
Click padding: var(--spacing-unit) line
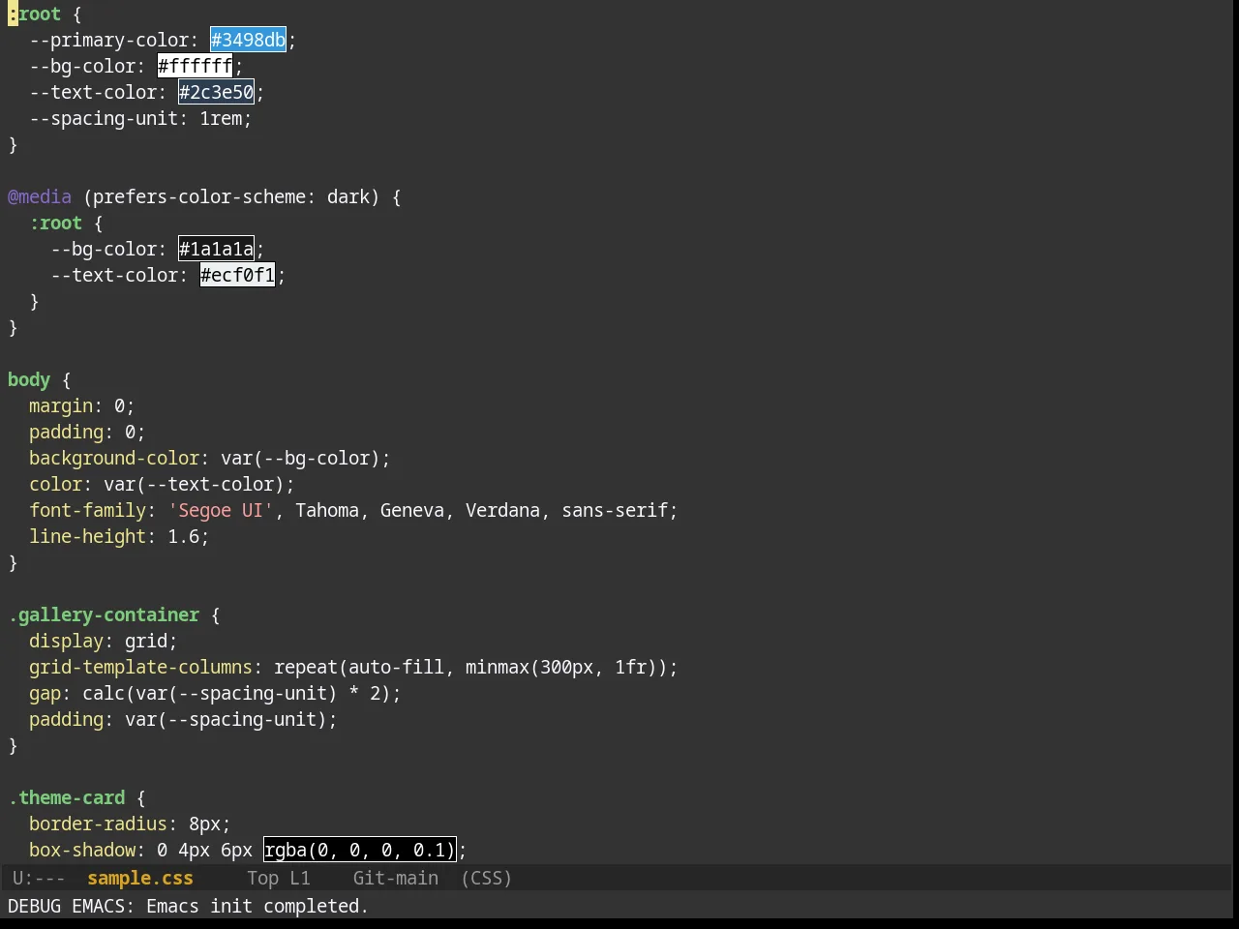[x=183, y=719]
